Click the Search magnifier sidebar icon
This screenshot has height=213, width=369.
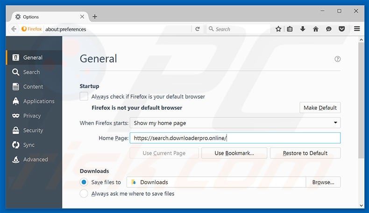click(x=16, y=72)
